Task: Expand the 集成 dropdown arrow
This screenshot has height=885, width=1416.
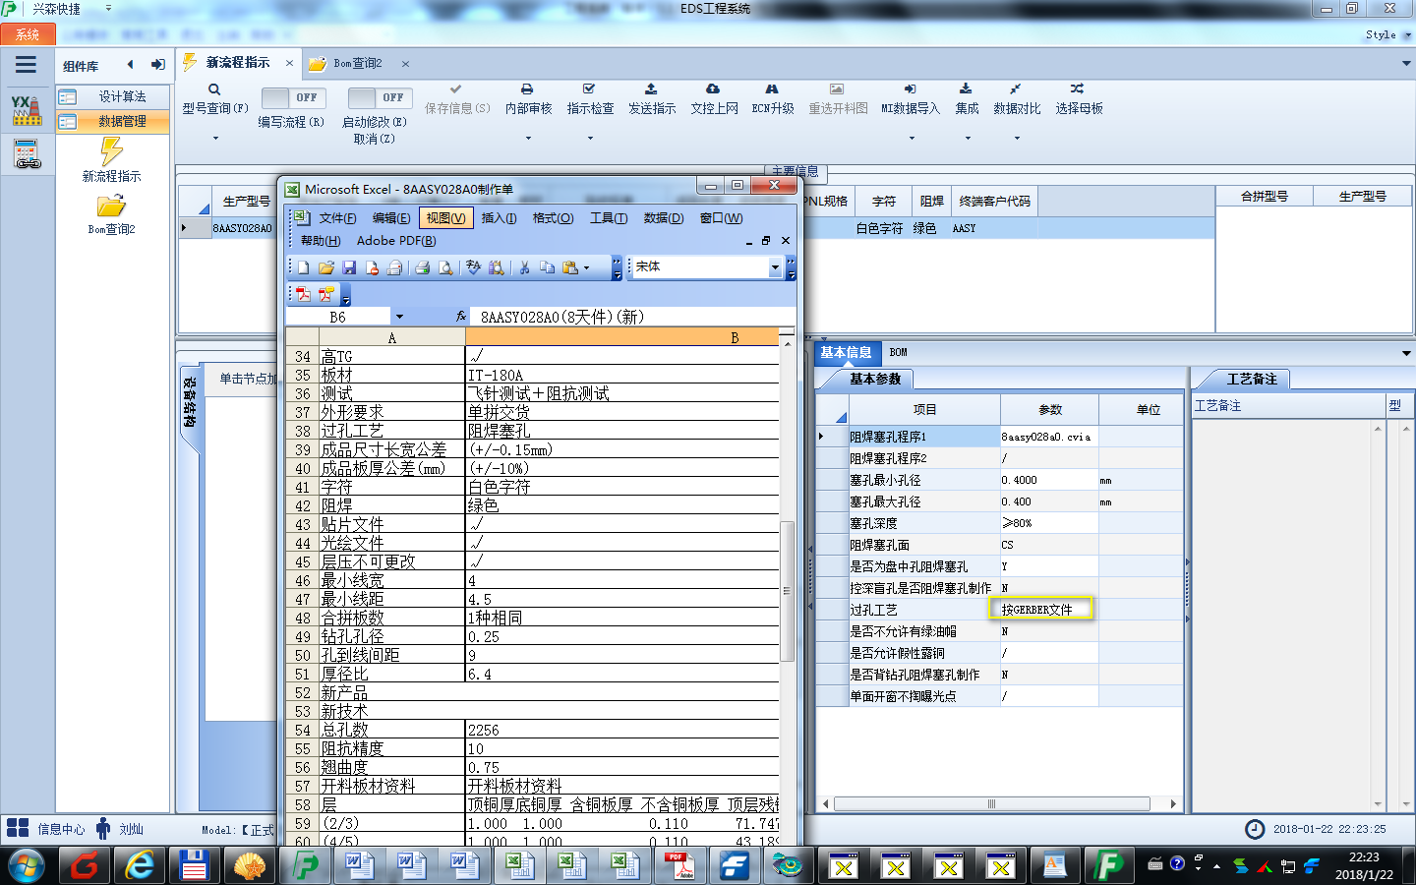Action: point(967,139)
